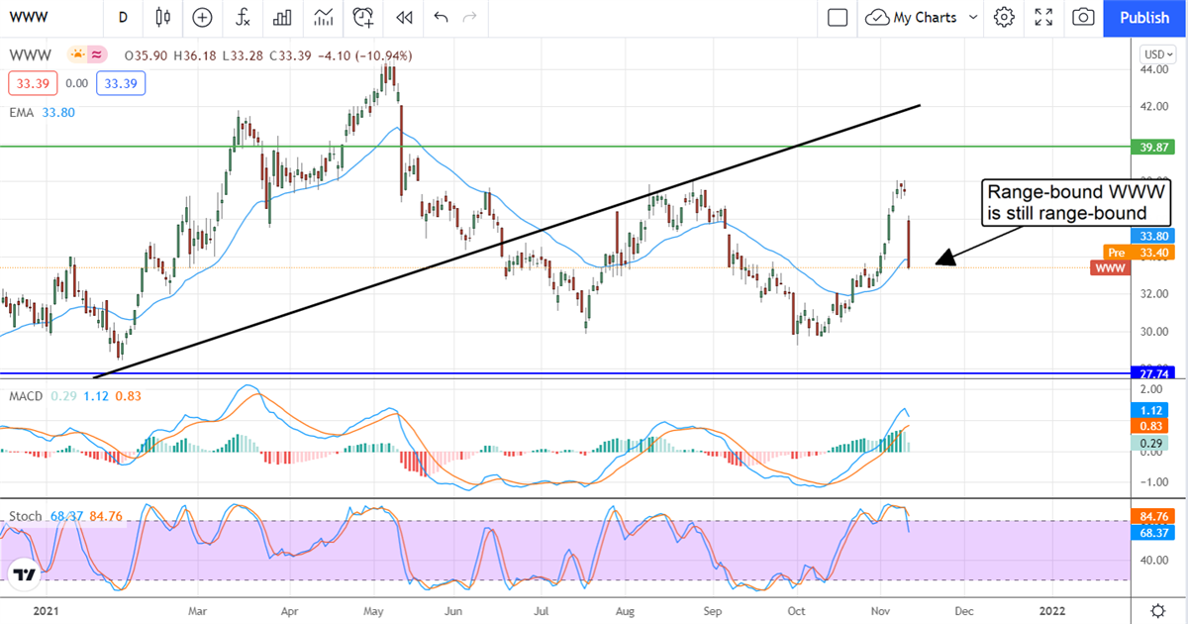The image size is (1188, 624).
Task: Click the 30.00 price axis label
Action: click(x=1154, y=332)
